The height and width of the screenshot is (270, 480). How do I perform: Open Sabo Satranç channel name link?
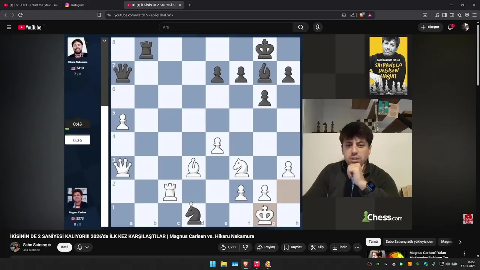tap(35, 245)
